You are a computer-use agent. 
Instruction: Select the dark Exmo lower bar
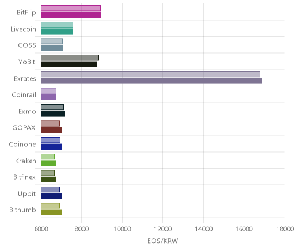pyautogui.click(x=52, y=114)
